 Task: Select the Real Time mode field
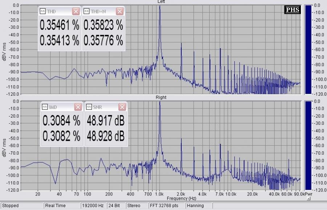(x=62, y=206)
